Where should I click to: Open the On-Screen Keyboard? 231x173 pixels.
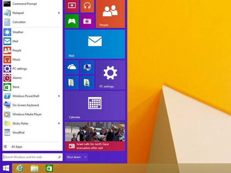click(x=32, y=105)
